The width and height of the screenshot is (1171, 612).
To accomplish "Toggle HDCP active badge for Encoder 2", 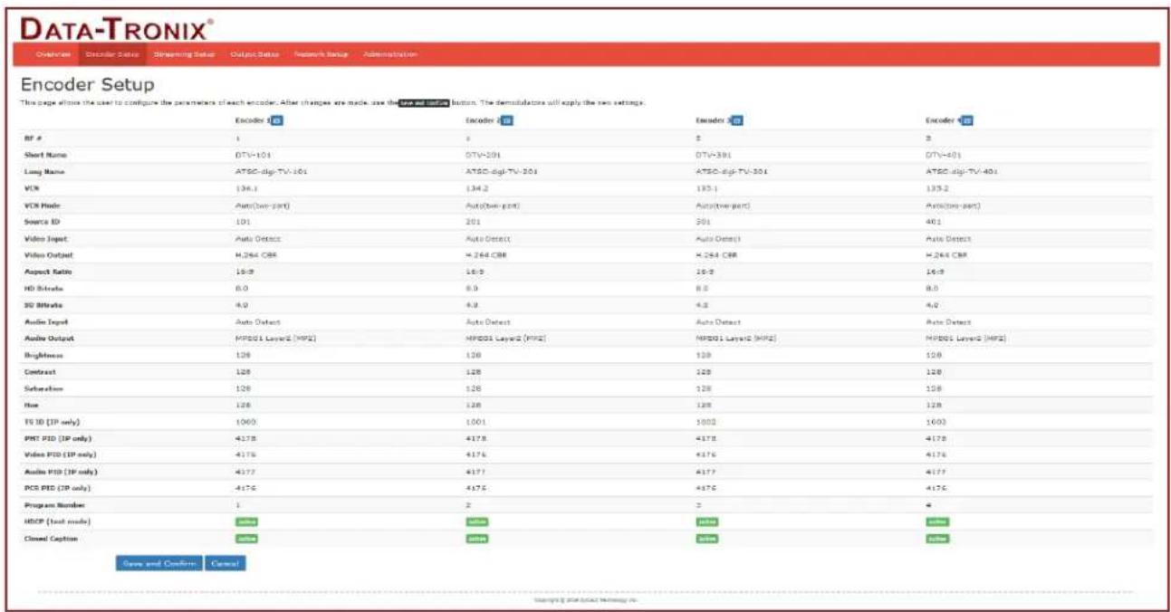I will point(476,521).
